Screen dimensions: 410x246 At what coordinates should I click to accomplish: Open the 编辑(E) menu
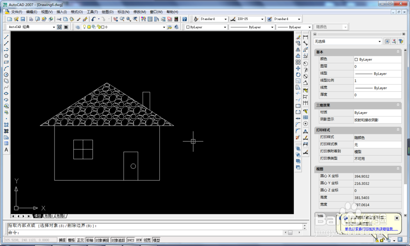pyautogui.click(x=32, y=12)
